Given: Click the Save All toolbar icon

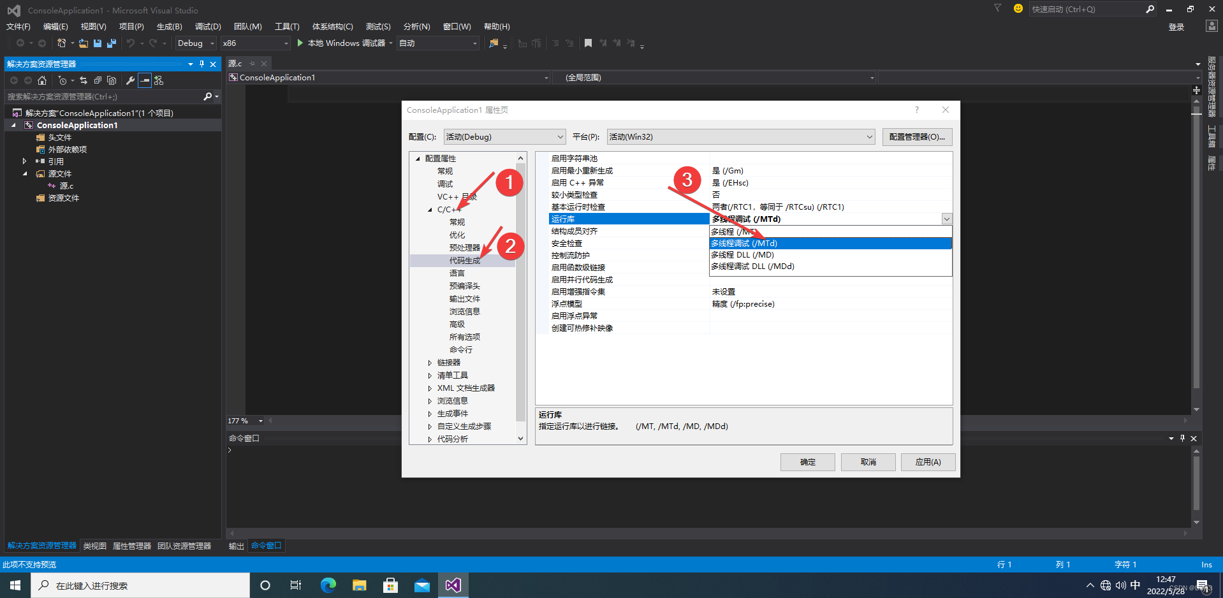Looking at the screenshot, I should tap(112, 43).
